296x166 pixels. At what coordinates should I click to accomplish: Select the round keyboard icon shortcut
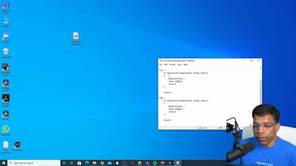tap(18, 146)
